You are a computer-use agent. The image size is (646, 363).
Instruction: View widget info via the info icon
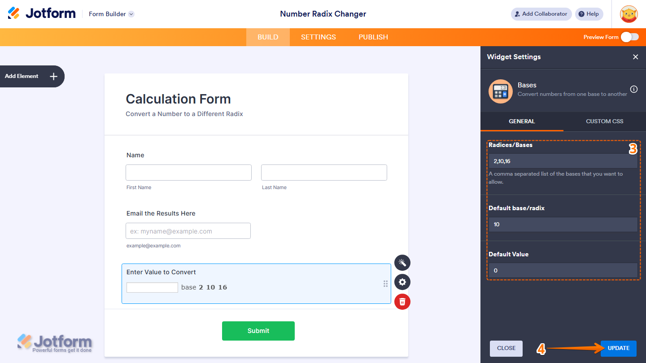(633, 89)
